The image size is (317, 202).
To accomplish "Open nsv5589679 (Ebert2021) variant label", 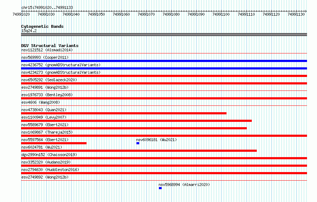I will [45, 125].
